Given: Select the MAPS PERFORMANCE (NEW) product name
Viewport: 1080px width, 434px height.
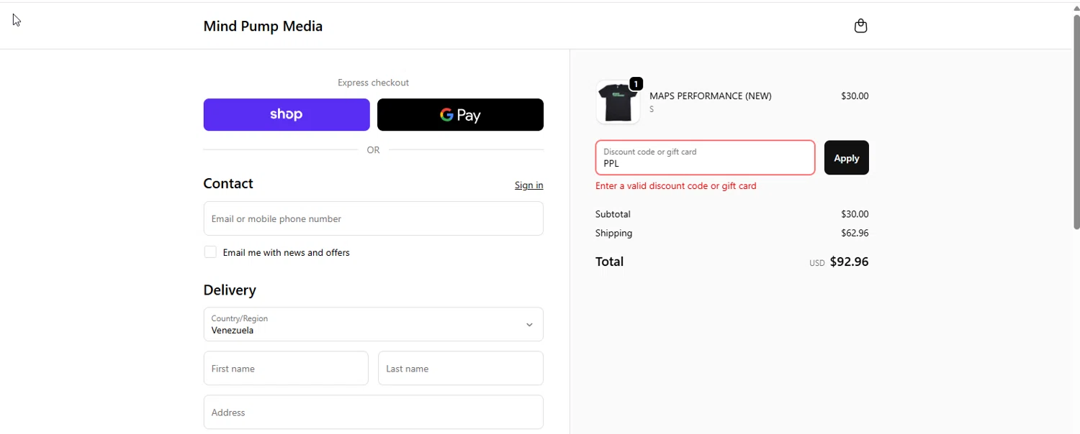Looking at the screenshot, I should [x=710, y=96].
